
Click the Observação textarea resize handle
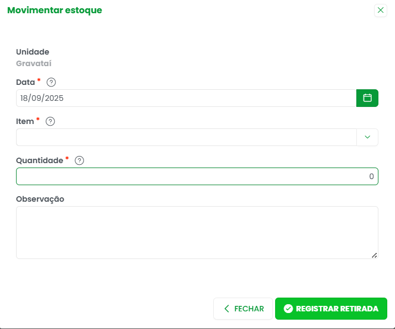coord(375,255)
